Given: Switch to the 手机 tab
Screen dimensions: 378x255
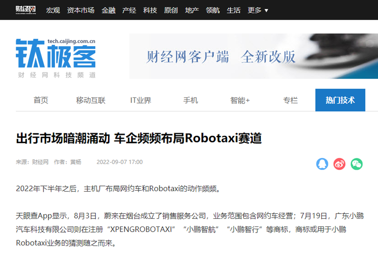Looking at the screenshot, I should pyautogui.click(x=191, y=100).
